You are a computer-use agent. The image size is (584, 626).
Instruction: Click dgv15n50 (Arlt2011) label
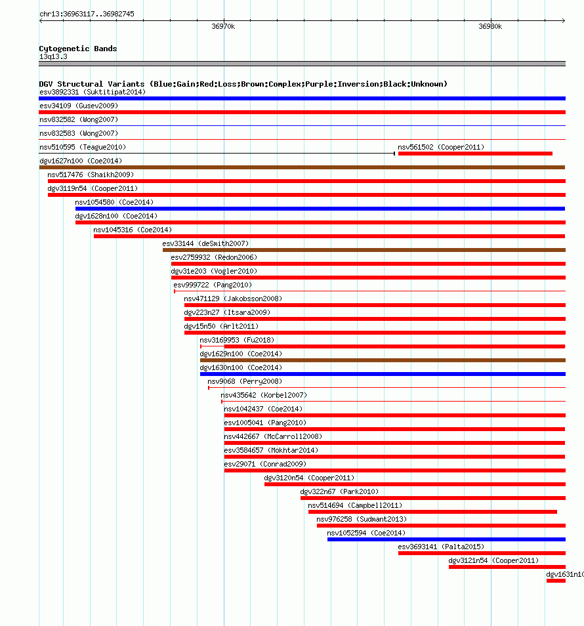(221, 326)
